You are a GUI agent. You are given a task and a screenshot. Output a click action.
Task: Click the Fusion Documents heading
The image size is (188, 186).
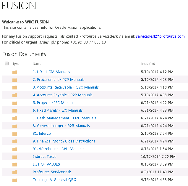24,54
